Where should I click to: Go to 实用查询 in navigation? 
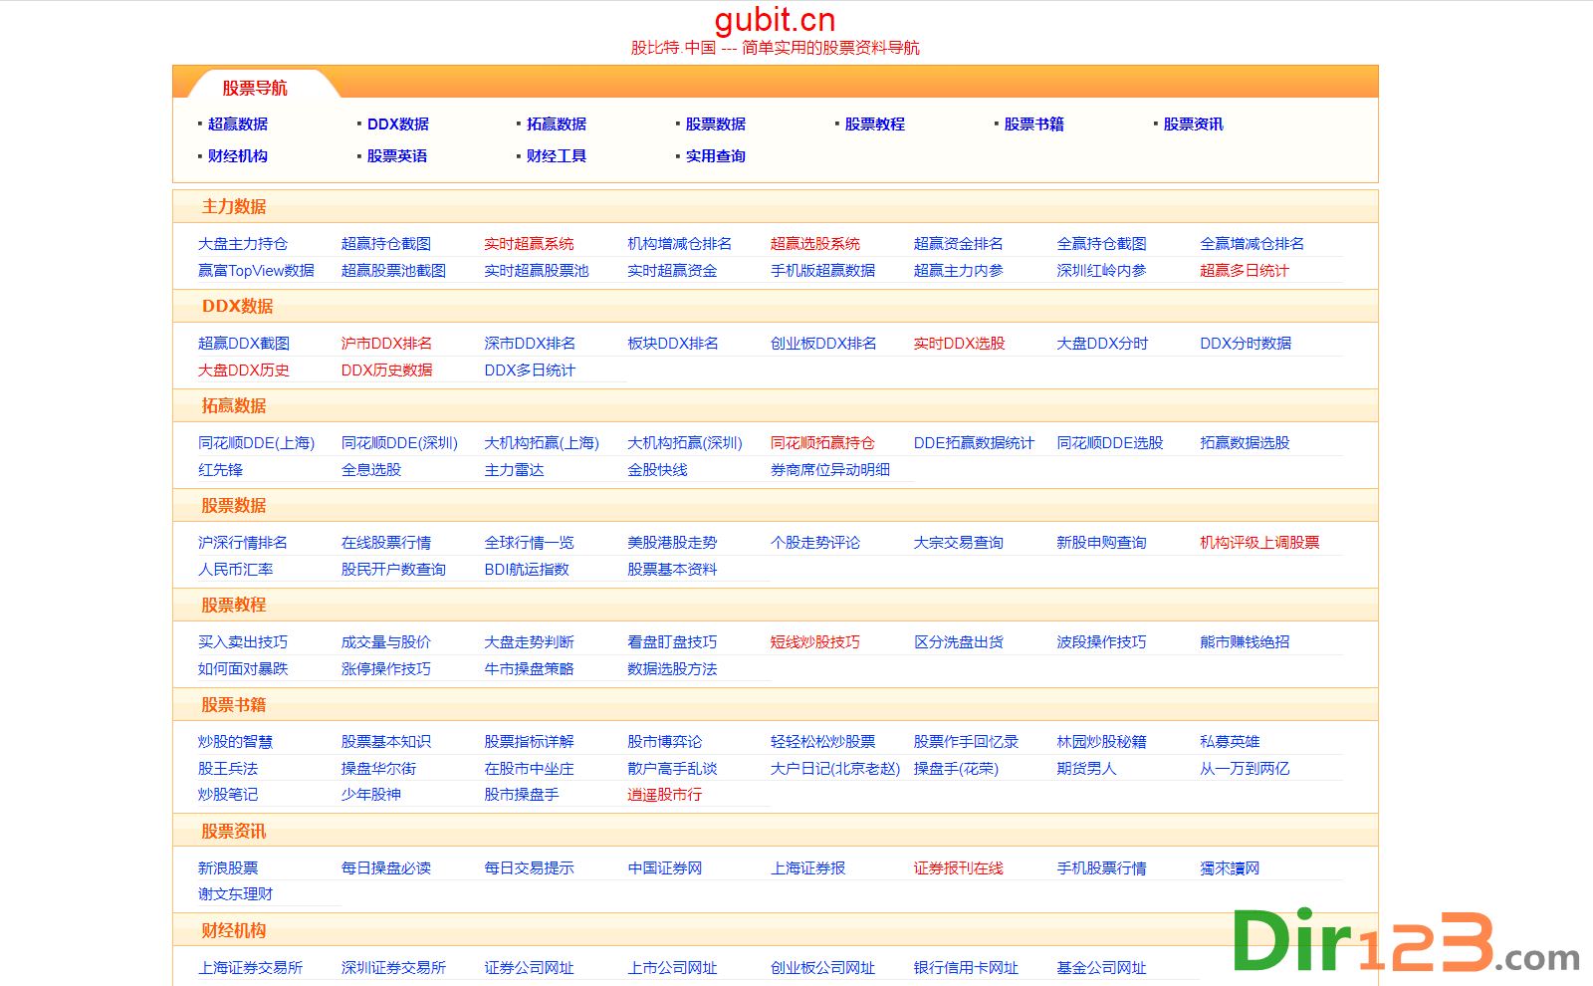(716, 156)
